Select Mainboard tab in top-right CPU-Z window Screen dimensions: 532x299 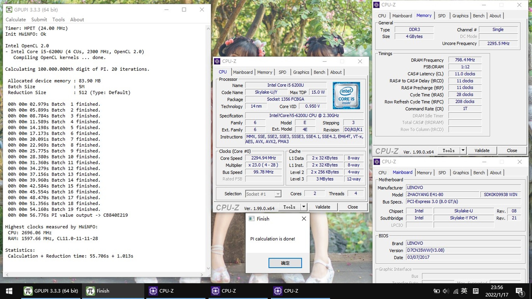pos(402,16)
